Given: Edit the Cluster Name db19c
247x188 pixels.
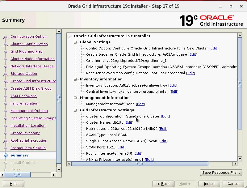Looking at the screenshot, I should pyautogui.click(x=129, y=122).
